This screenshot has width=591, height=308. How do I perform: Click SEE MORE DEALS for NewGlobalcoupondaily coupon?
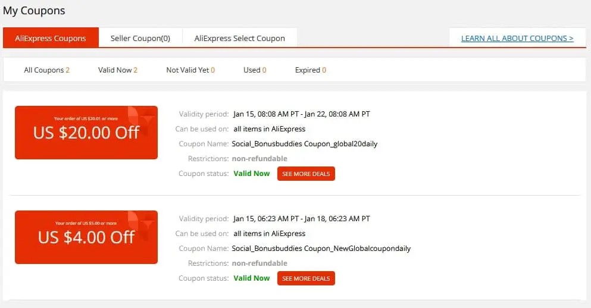(x=306, y=278)
